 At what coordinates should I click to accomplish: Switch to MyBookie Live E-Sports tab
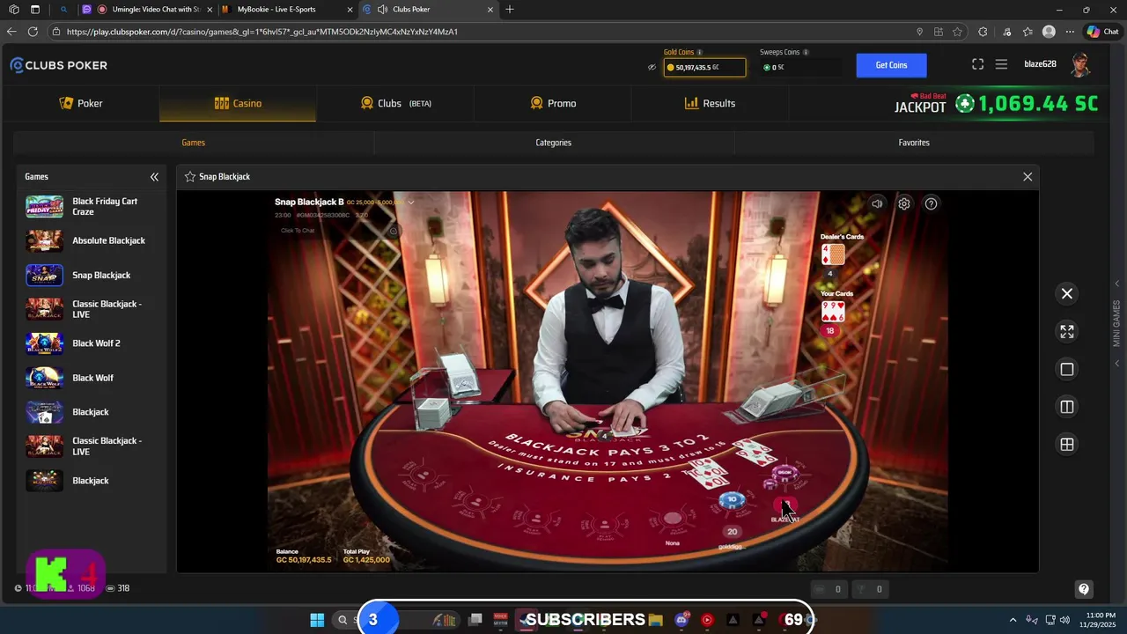click(x=287, y=10)
